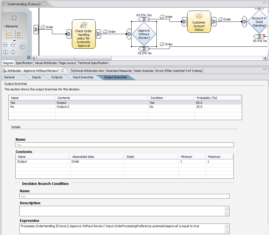Viewport: 269px width, 235px height.
Task: Pick the task element in Elements palette
Action: [x=10, y=34]
